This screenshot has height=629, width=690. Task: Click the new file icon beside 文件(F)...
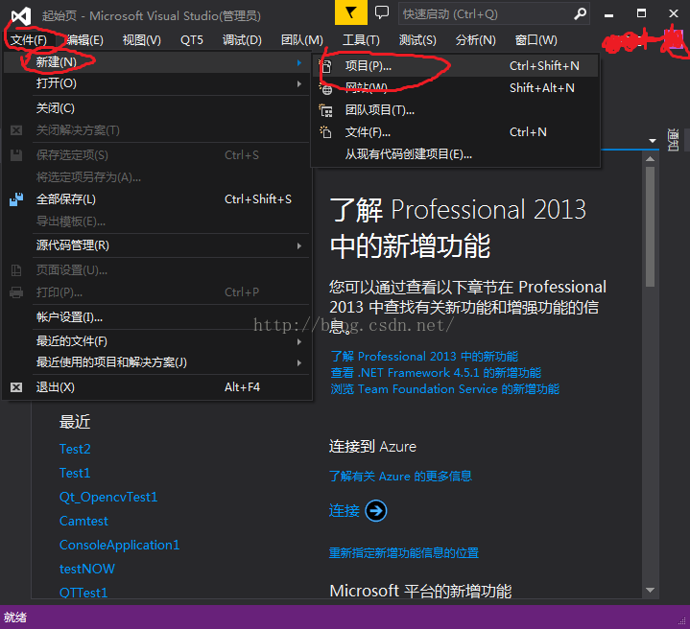326,132
